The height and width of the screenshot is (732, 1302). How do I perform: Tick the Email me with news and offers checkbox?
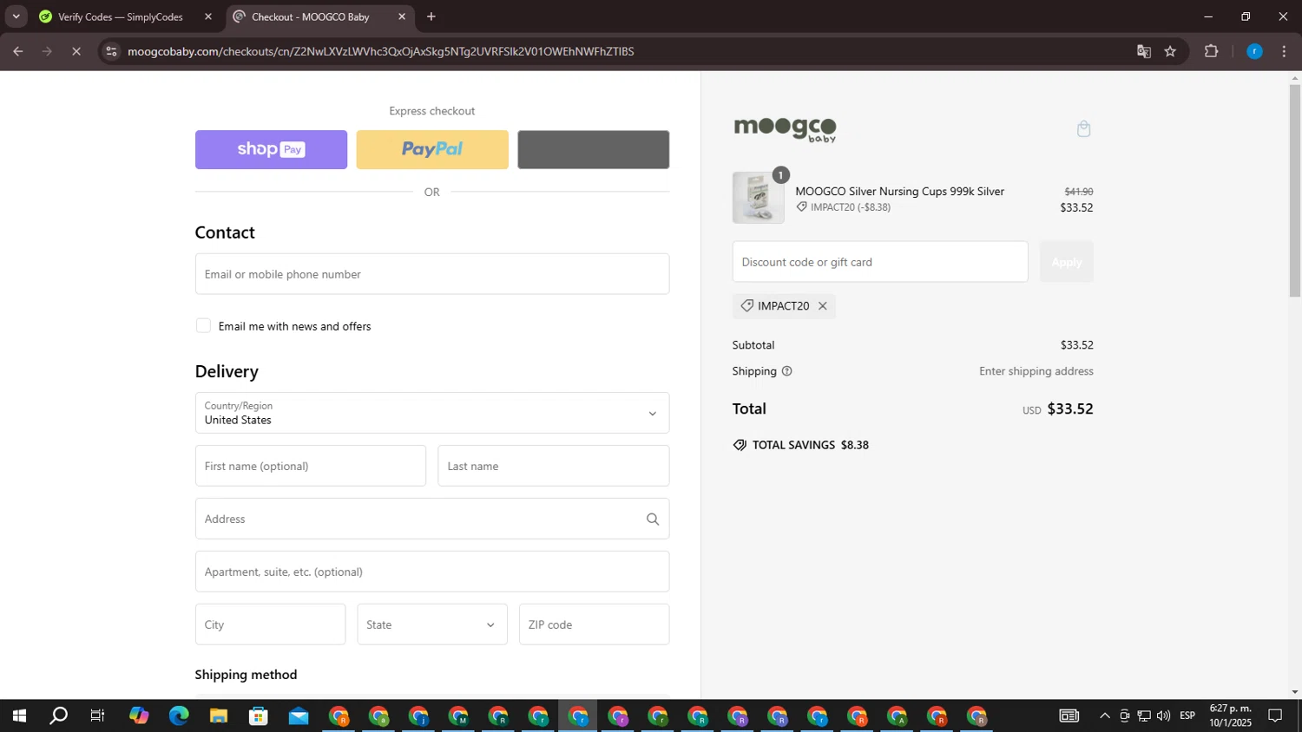[x=203, y=326]
